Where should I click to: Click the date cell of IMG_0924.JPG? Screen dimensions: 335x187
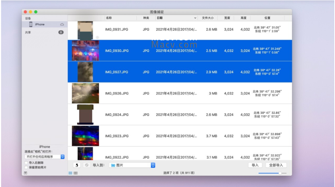point(176,115)
